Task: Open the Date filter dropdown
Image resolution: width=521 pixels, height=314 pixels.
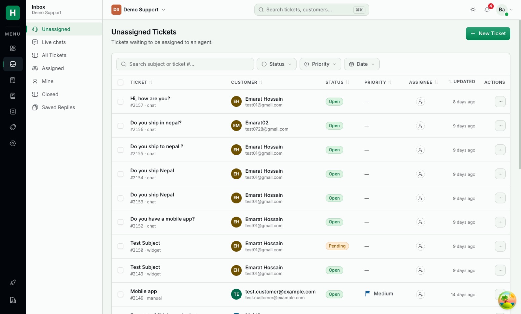Action: click(x=362, y=64)
